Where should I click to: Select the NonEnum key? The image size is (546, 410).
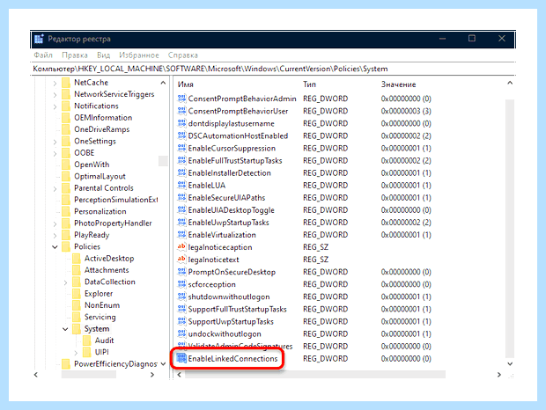tap(102, 305)
